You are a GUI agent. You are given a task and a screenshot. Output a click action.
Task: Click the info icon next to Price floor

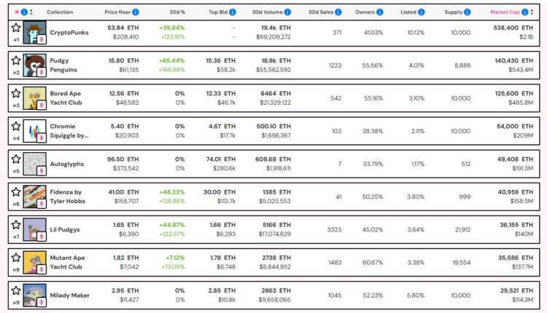click(x=136, y=12)
